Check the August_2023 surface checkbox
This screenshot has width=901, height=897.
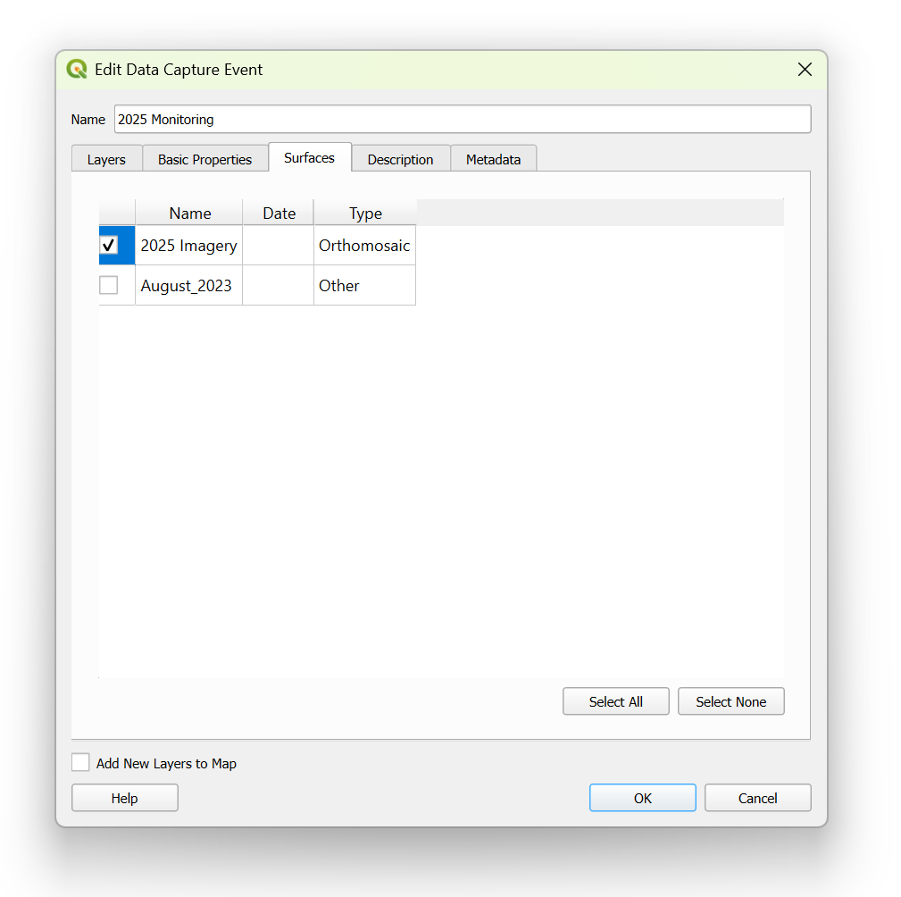point(109,286)
